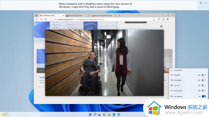Open the Chat app on taskbar

pos(104,114)
